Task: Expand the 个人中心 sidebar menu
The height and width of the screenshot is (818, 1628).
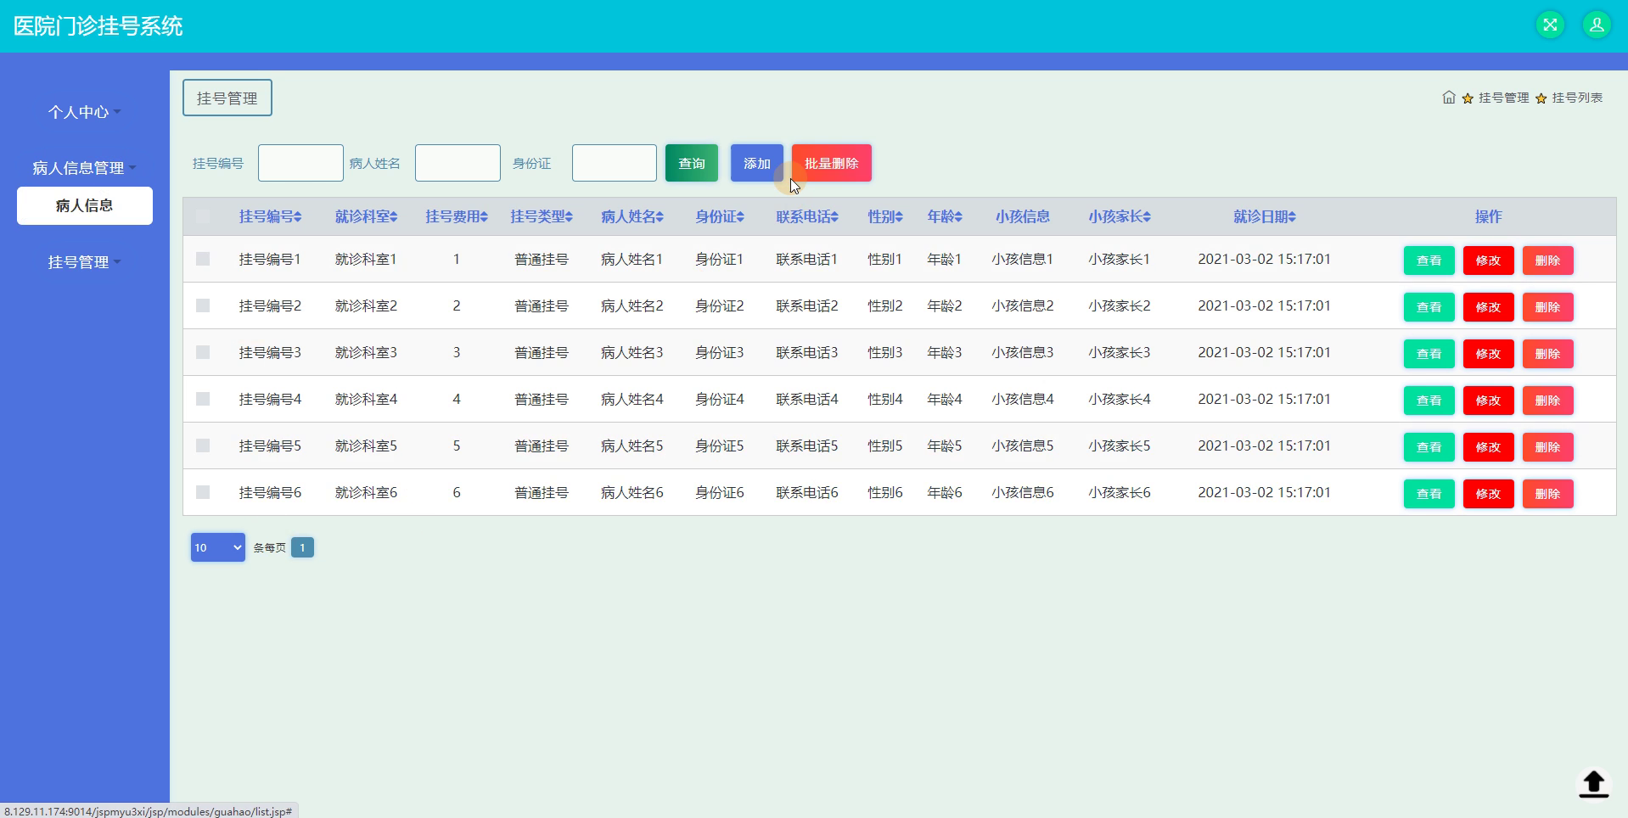Action: pos(84,112)
